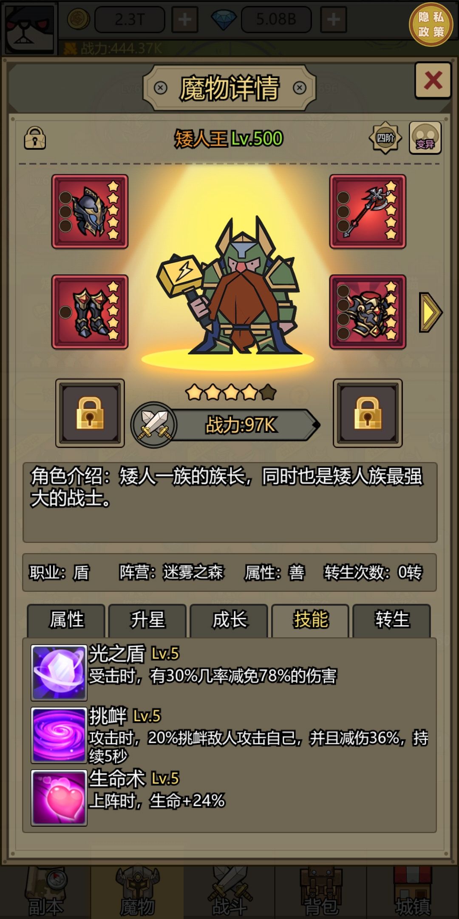The image size is (459, 919).
Task: Tap the 变异 mutation skull icon
Action: click(x=425, y=138)
